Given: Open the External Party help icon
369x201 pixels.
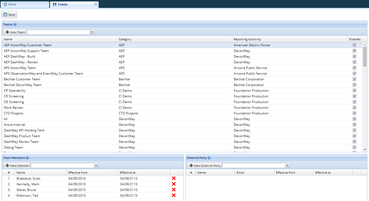Looking at the screenshot, I should click(209, 158).
